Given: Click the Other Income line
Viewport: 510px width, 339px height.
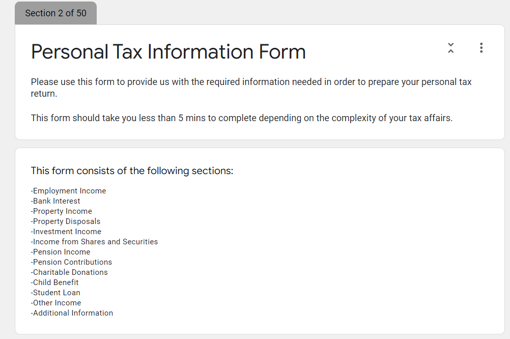Looking at the screenshot, I should click(56, 303).
